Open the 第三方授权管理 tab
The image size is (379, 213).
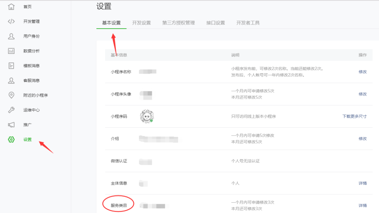pos(178,23)
